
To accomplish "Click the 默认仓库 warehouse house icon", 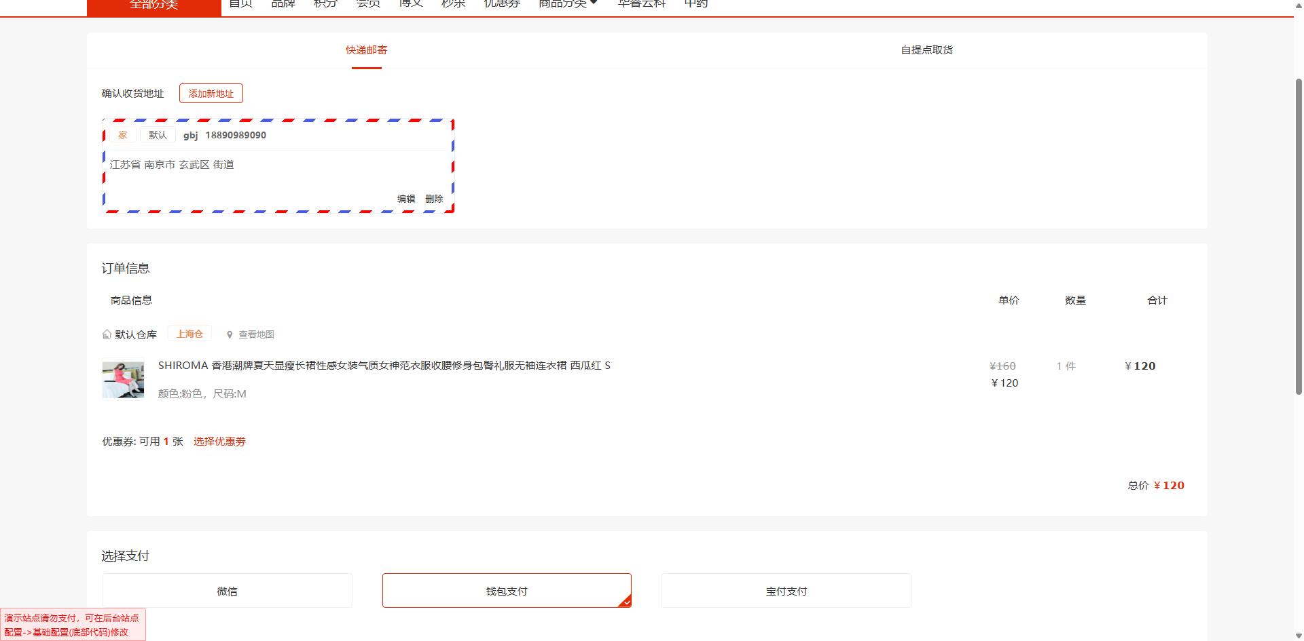I will coord(107,334).
